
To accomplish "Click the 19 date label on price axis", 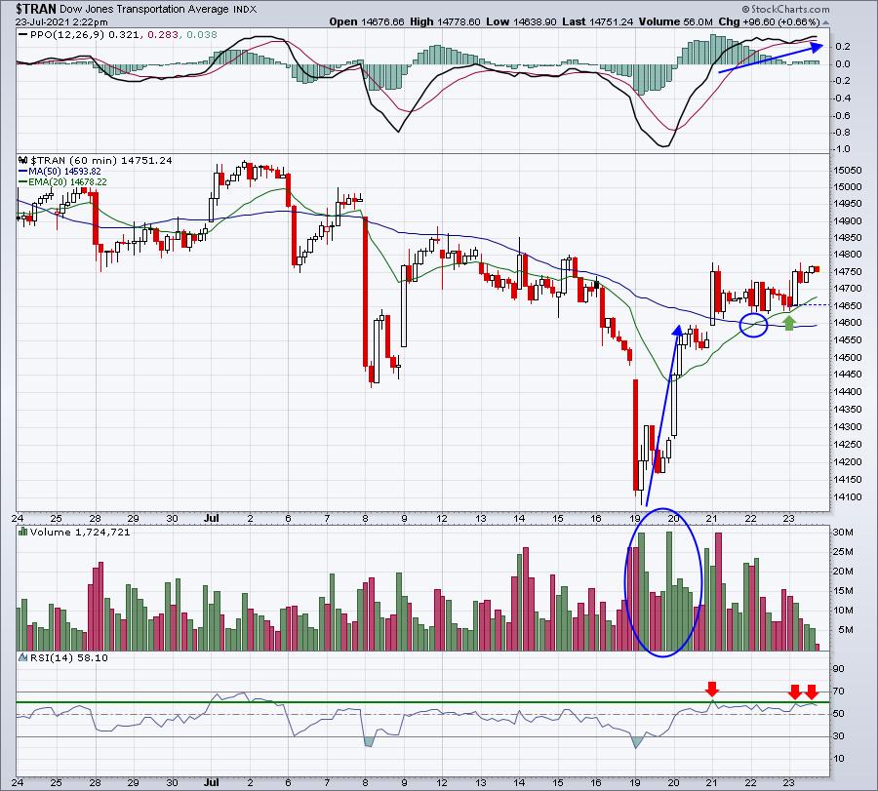I will coord(635,518).
